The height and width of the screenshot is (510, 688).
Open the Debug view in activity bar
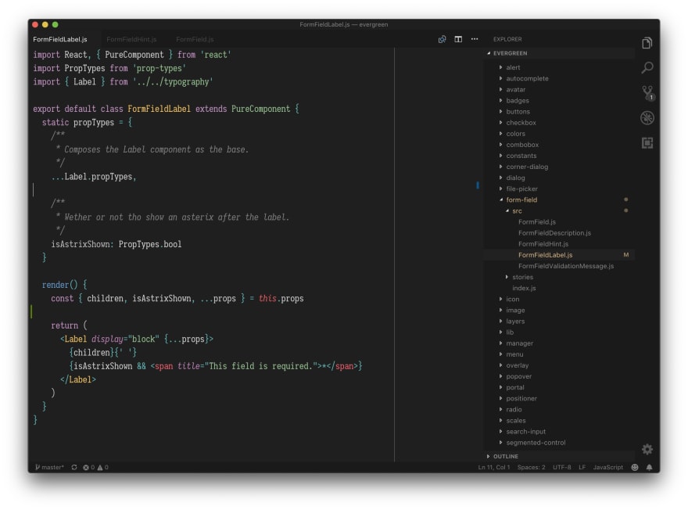click(647, 117)
